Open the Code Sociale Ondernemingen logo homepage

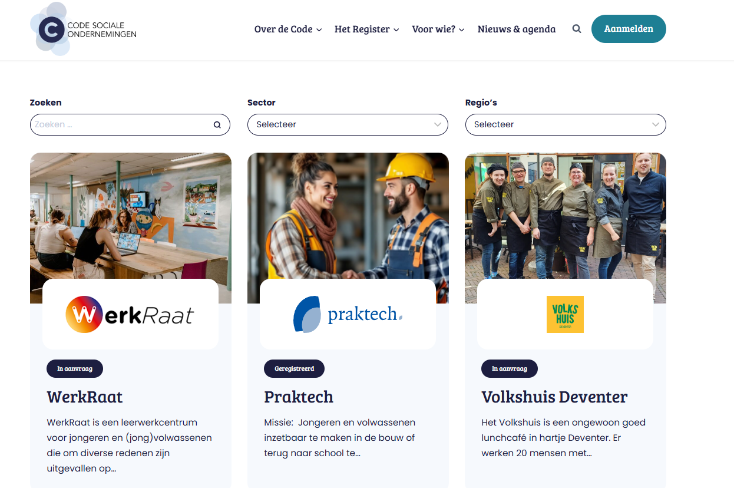coord(84,29)
